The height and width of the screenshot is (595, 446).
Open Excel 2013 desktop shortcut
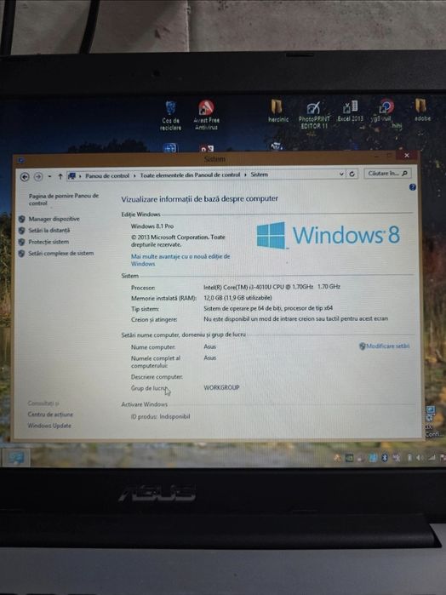[x=351, y=111]
